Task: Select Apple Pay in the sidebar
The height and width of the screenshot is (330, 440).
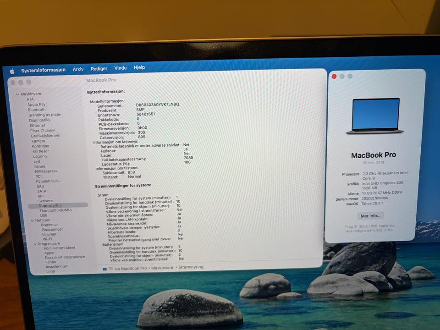Action: click(36, 104)
